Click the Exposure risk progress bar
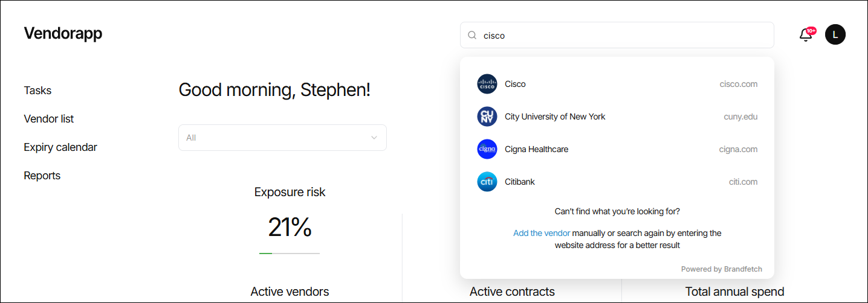Image resolution: width=868 pixels, height=303 pixels. point(290,254)
